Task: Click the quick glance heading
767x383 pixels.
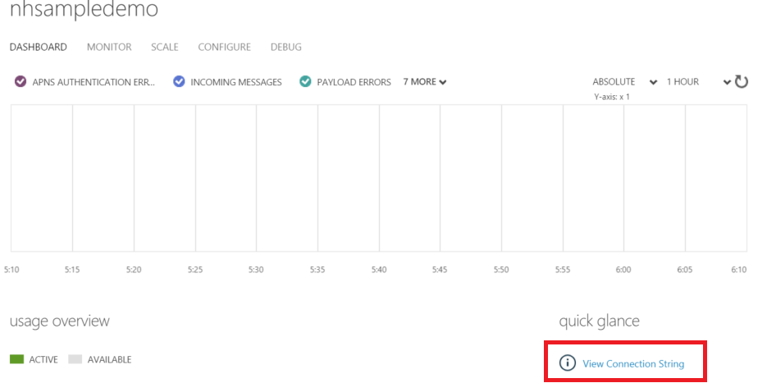Action: pyautogui.click(x=599, y=321)
